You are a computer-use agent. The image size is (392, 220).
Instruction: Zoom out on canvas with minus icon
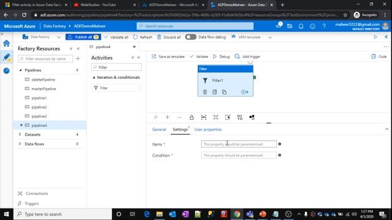pos(179,117)
